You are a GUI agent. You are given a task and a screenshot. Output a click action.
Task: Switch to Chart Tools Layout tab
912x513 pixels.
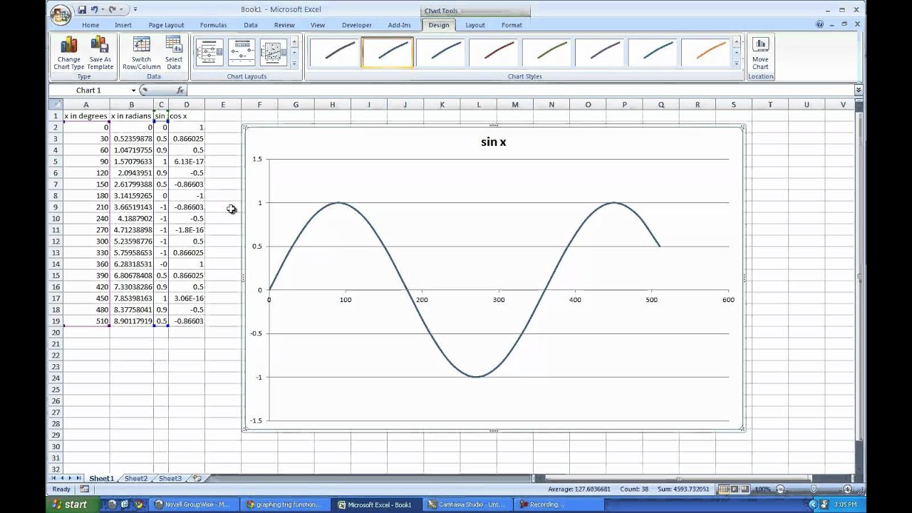(x=475, y=25)
